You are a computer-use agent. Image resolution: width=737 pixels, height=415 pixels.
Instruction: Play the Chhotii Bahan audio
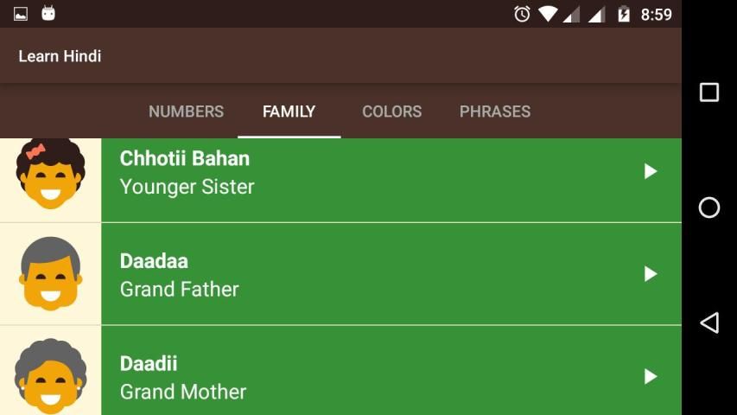(651, 171)
